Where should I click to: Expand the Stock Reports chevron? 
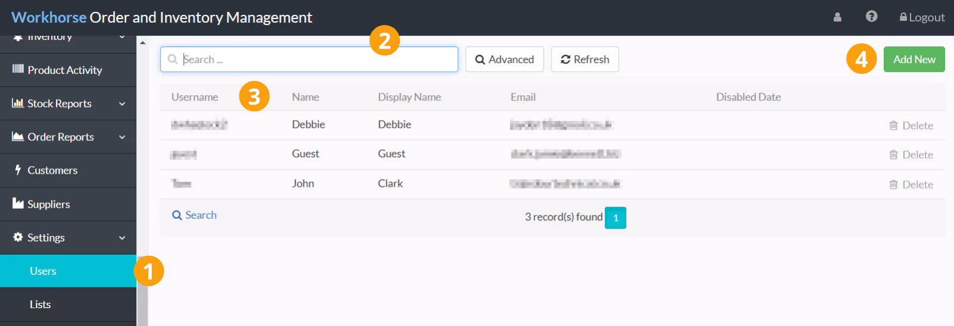122,104
